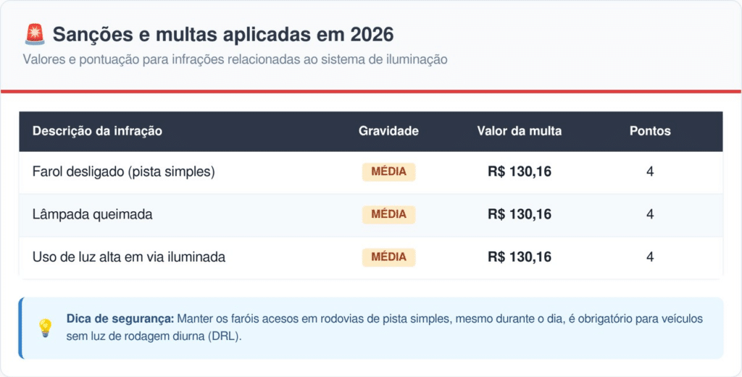
Task: Click the bold "Dica de segurança:" label
Action: pos(120,318)
